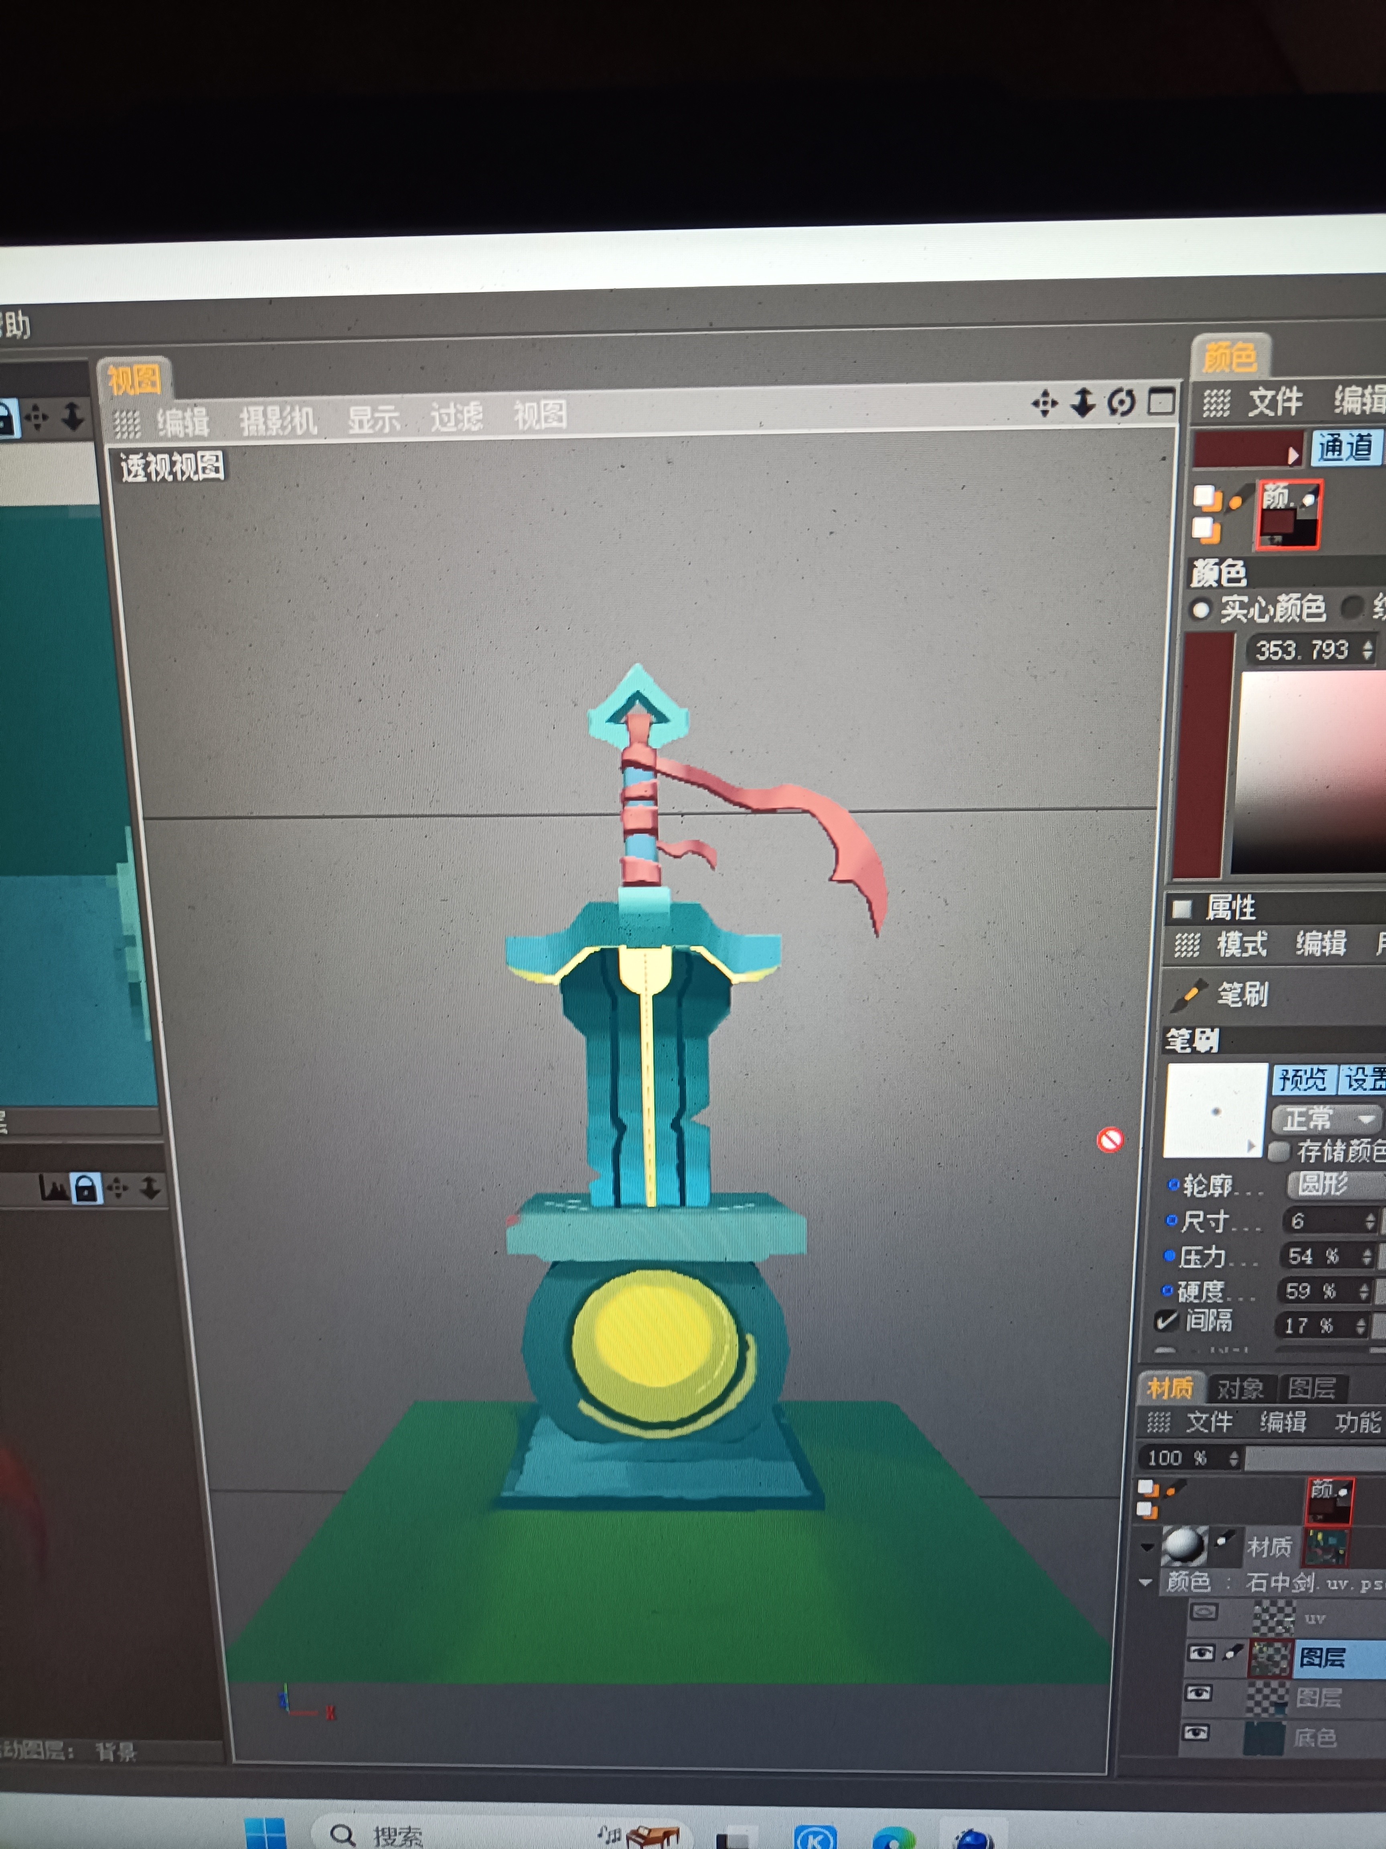Click the 尺寸 value stepper arrows
1386x1849 pixels.
point(1369,1221)
